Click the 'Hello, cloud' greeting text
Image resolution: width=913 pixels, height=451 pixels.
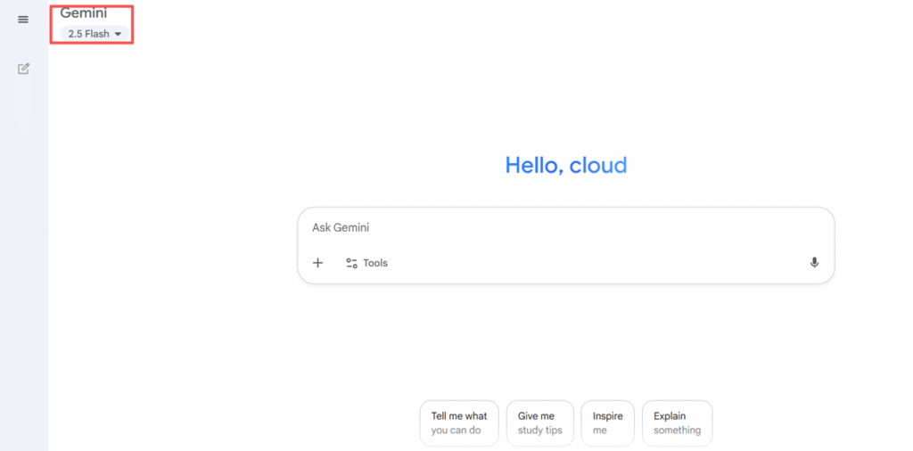tap(566, 165)
